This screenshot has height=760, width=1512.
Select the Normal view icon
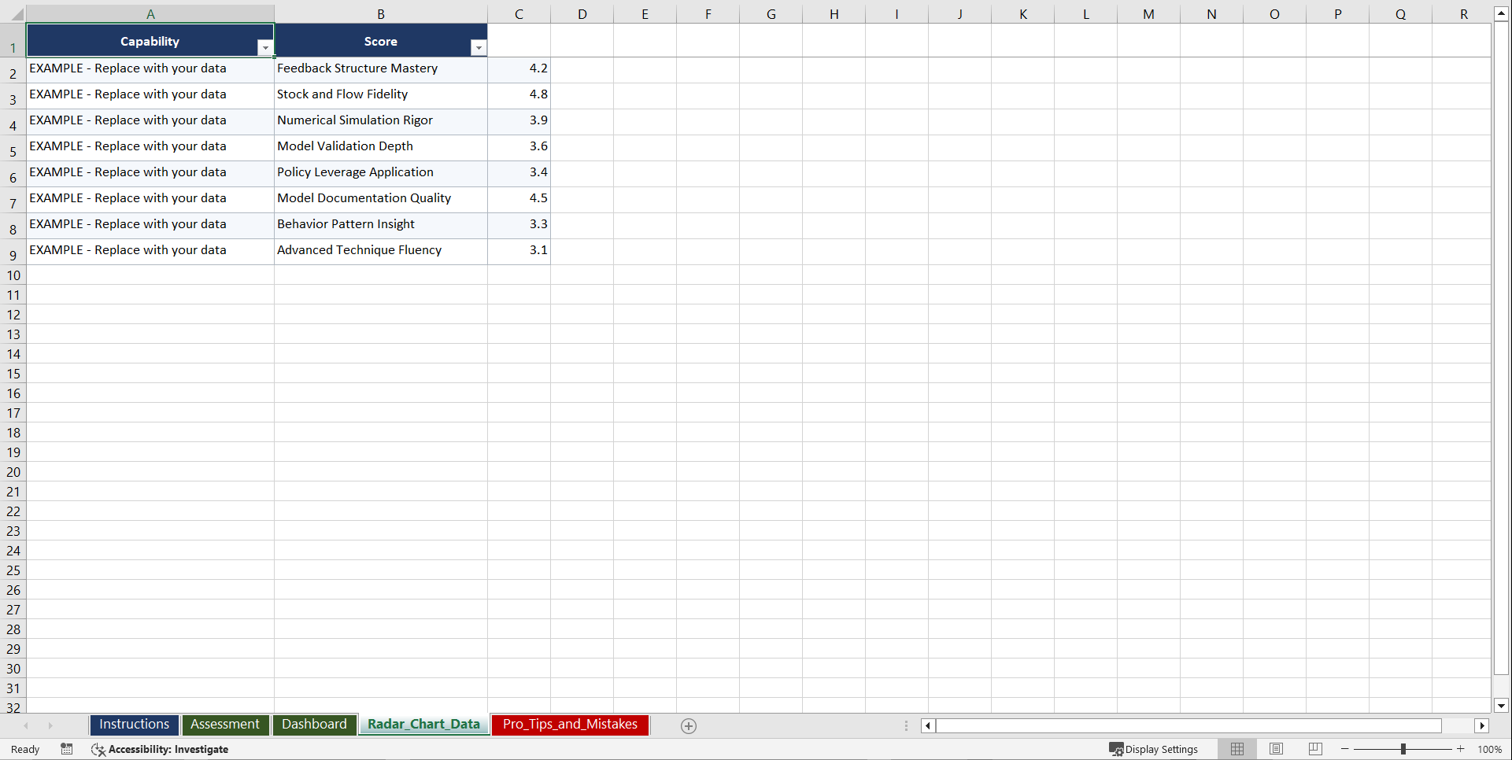coord(1237,749)
